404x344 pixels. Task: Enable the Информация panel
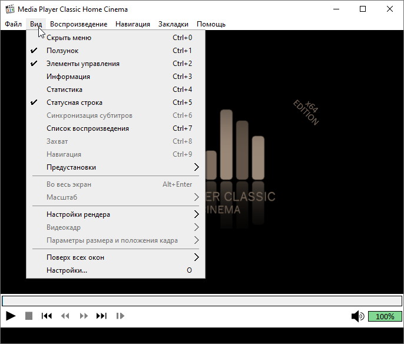pos(115,77)
